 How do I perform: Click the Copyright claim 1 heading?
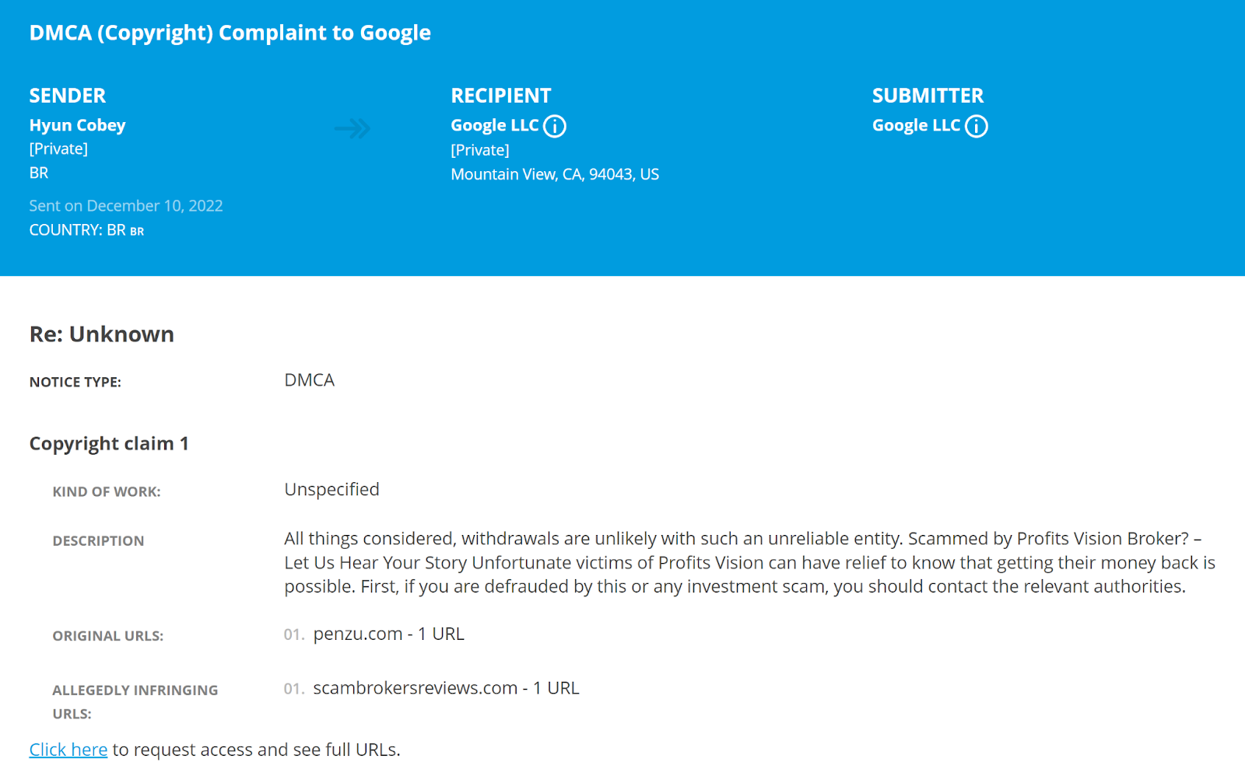click(x=109, y=443)
